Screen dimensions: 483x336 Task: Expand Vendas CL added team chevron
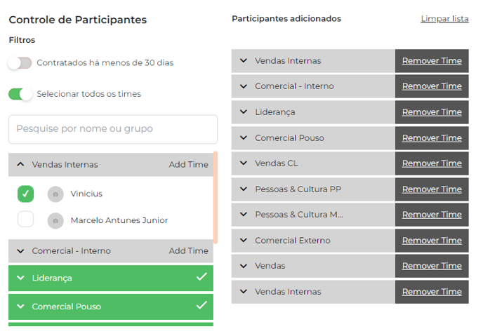click(x=244, y=163)
